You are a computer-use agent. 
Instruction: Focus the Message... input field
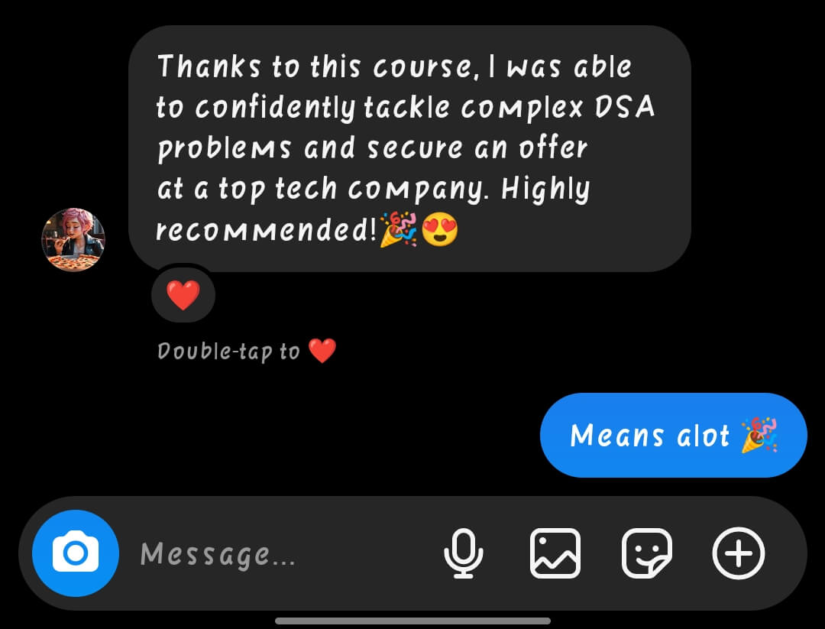coord(279,554)
